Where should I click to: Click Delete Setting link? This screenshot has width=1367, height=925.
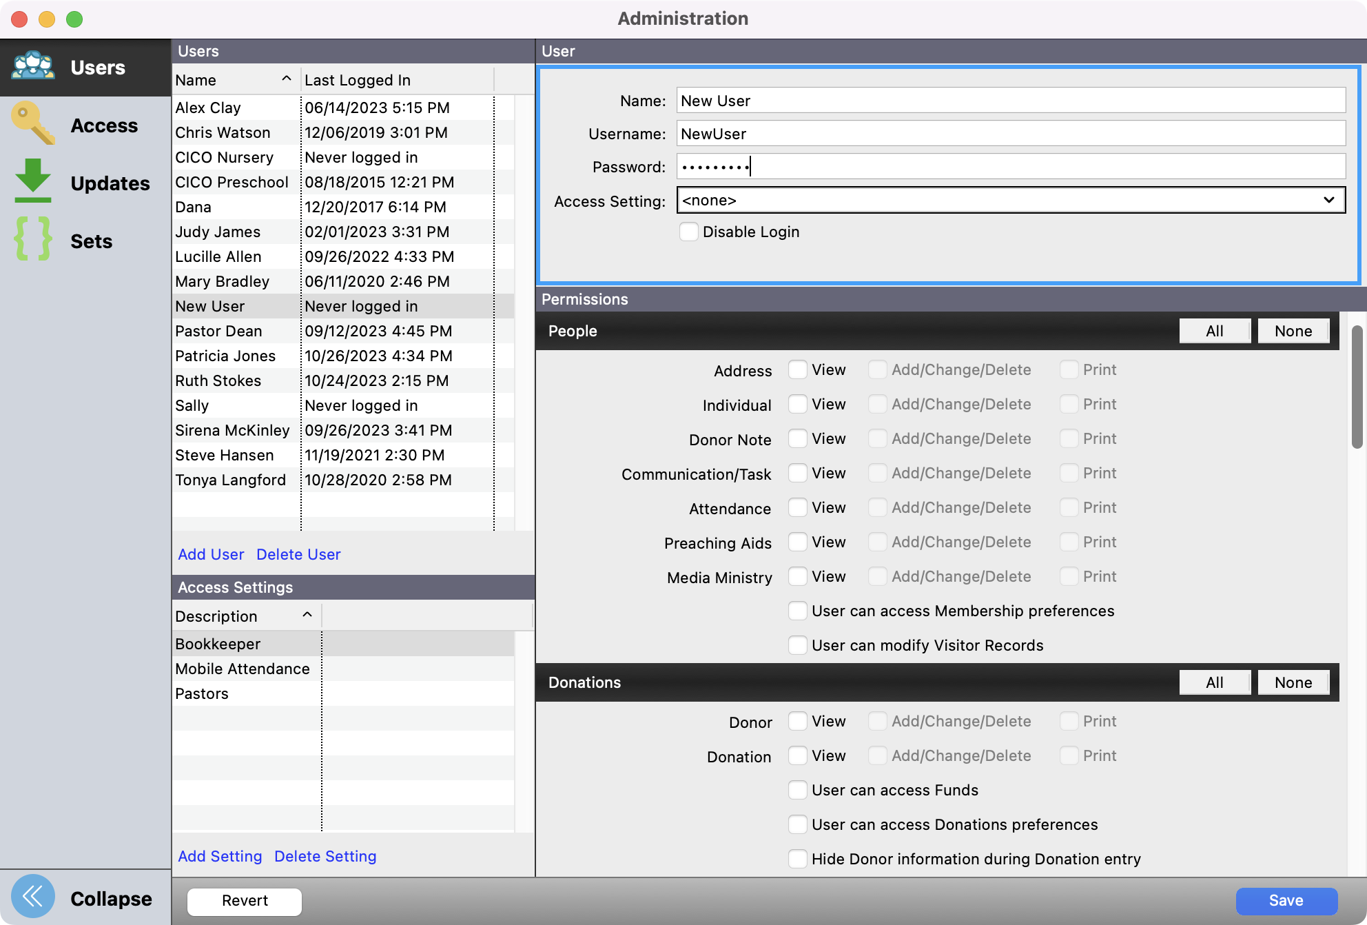pyautogui.click(x=325, y=856)
